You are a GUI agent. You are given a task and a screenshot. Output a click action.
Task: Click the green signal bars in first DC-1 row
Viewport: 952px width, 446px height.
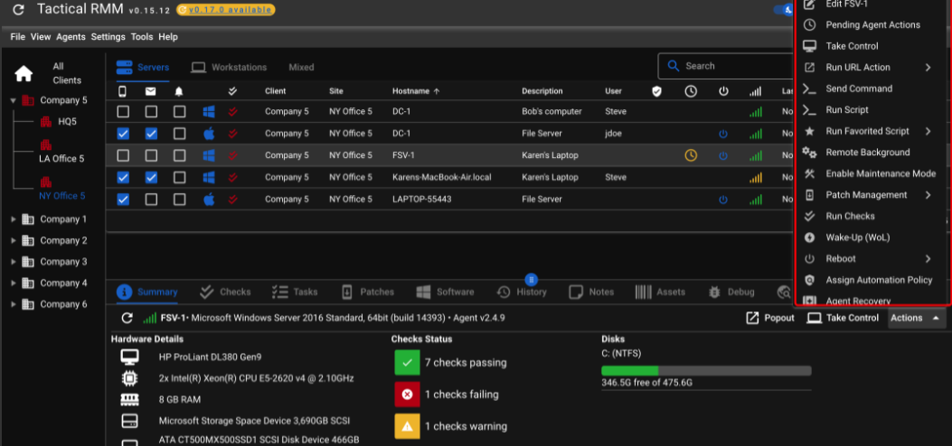pyautogui.click(x=755, y=112)
